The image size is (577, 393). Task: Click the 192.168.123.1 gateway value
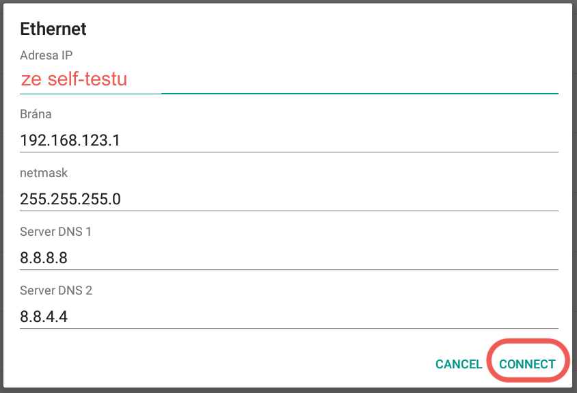pos(70,141)
